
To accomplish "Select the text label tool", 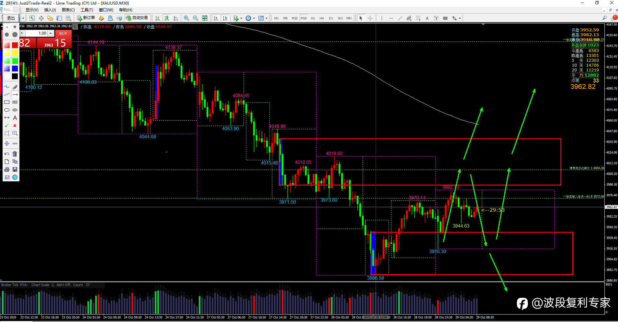I will coord(436,18).
